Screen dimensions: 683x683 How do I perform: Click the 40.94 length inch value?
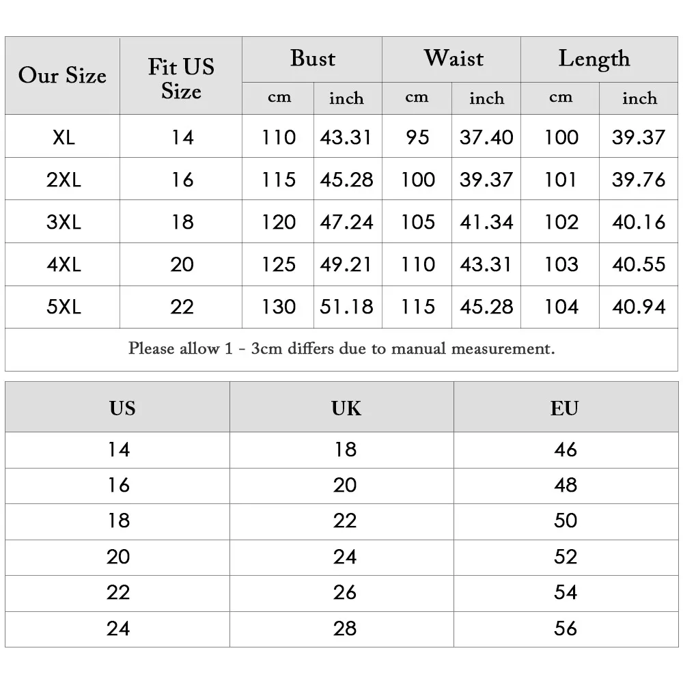[639, 307]
